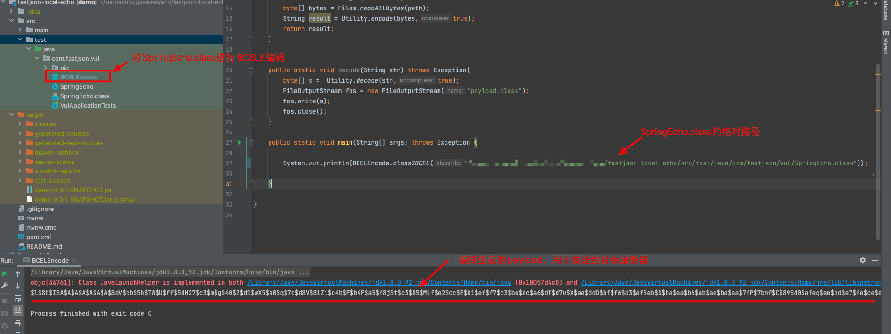Print the console output
The height and width of the screenshot is (334, 891).
(18, 323)
